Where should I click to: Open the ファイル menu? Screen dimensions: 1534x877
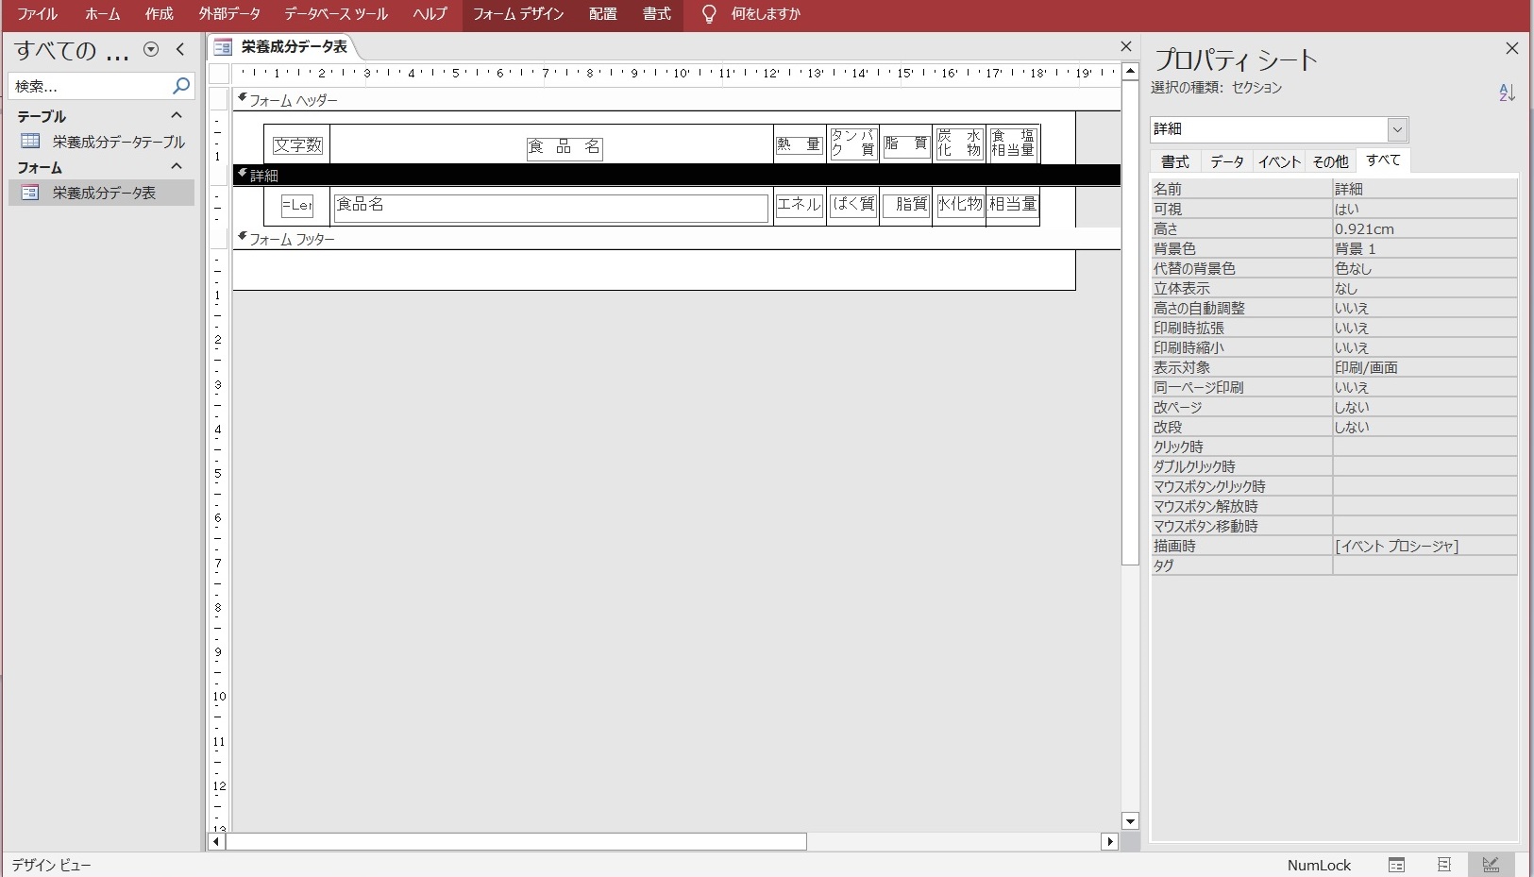37,14
